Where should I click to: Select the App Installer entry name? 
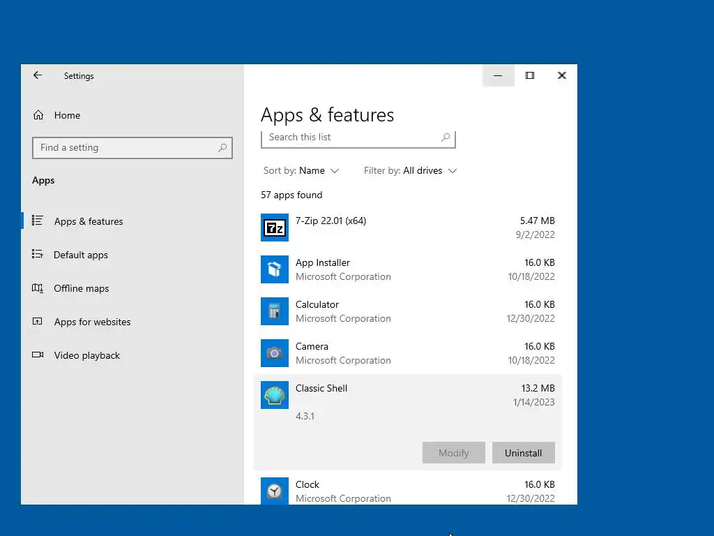322,263
